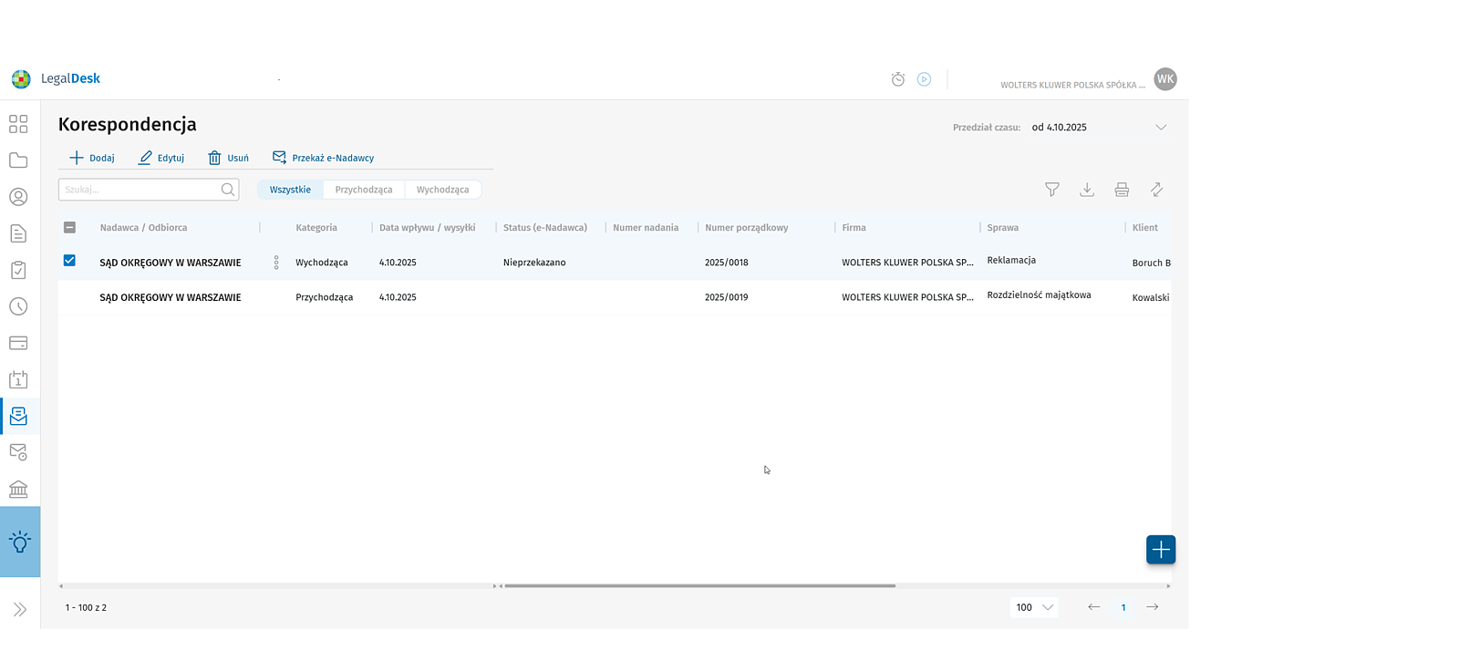Open the timer stopwatch icon in header
This screenshot has width=1459, height=672.
point(898,79)
